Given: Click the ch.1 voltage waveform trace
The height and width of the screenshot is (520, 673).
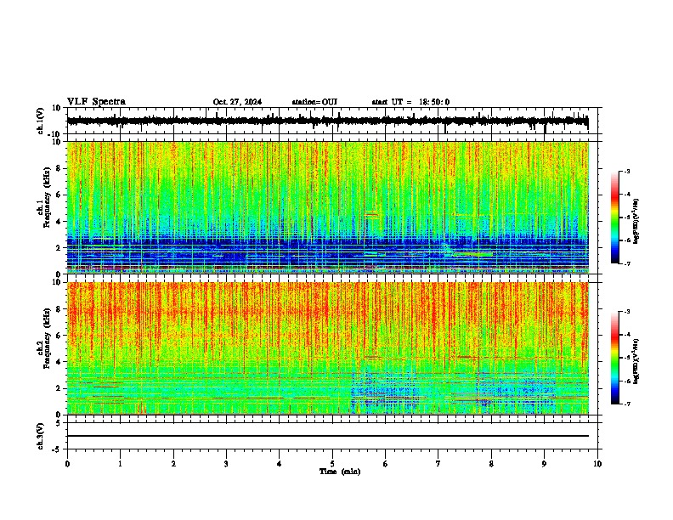Looking at the screenshot, I should pos(327,121).
